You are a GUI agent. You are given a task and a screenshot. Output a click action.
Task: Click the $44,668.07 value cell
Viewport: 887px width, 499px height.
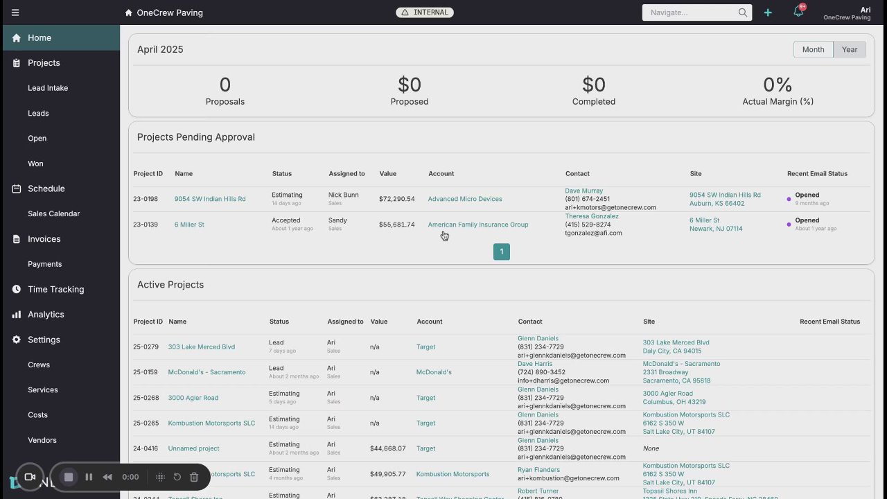click(388, 448)
